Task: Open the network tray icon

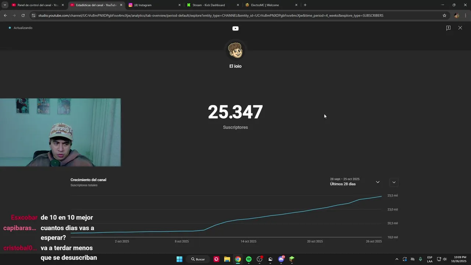Action: (x=439, y=259)
